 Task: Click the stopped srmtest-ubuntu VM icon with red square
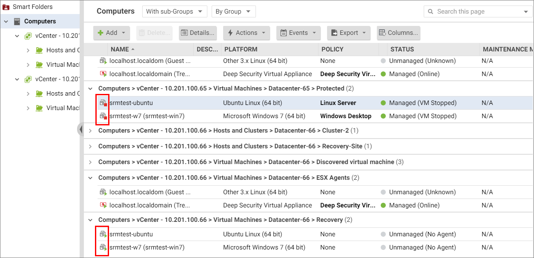pyautogui.click(x=103, y=103)
